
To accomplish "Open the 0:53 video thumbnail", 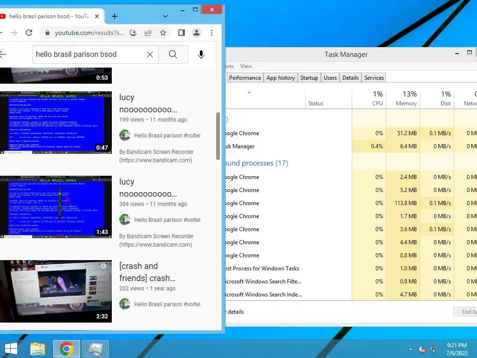I will [x=56, y=76].
